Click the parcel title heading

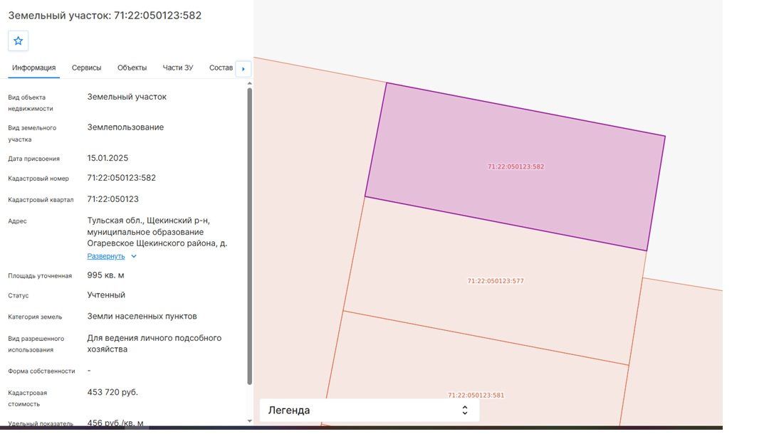coord(105,16)
